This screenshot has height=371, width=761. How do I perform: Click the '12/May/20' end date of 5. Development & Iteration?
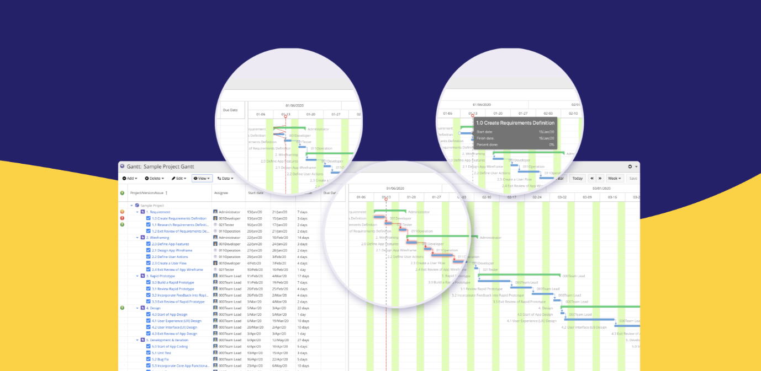tap(281, 340)
